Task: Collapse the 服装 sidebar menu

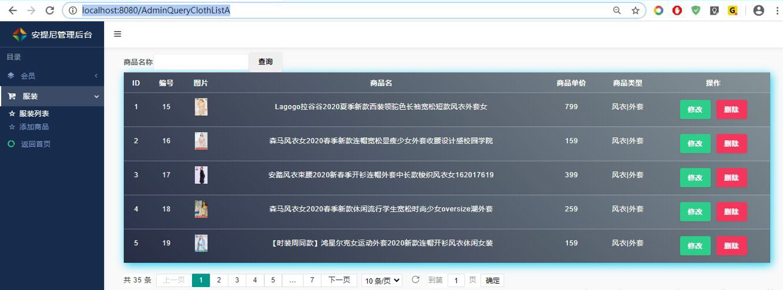Action: [52, 96]
